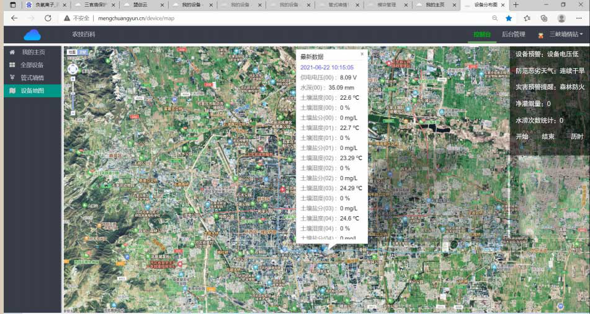Switch map to 地图 standard view

[71, 53]
